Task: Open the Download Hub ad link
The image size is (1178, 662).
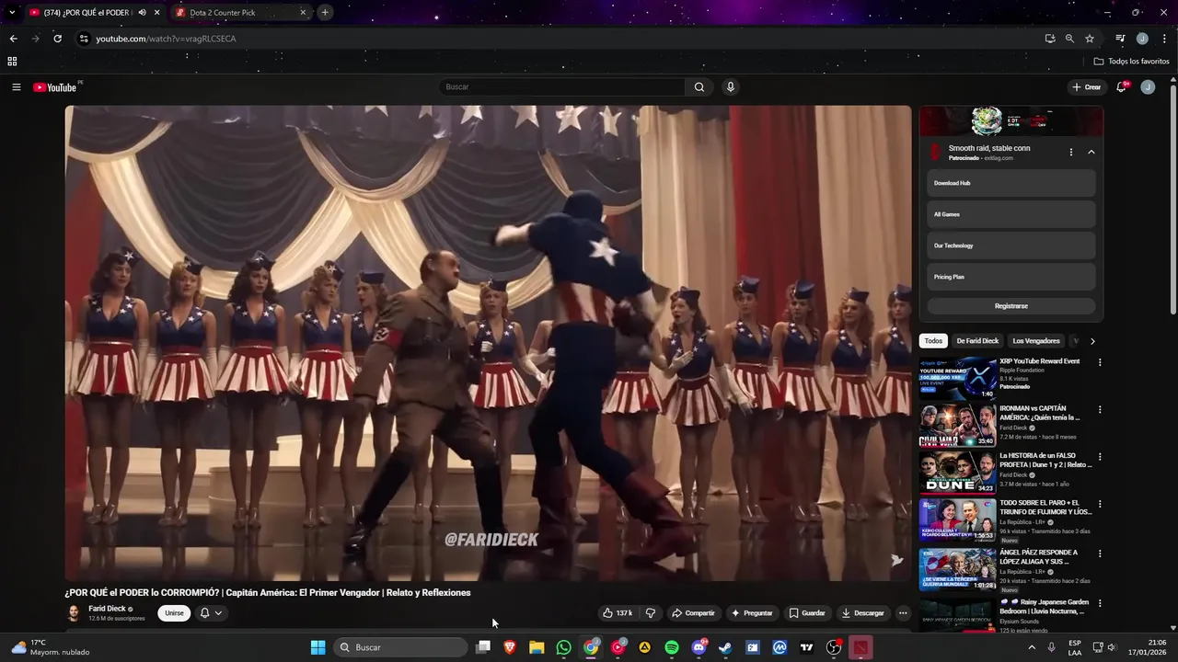Action: (1011, 183)
